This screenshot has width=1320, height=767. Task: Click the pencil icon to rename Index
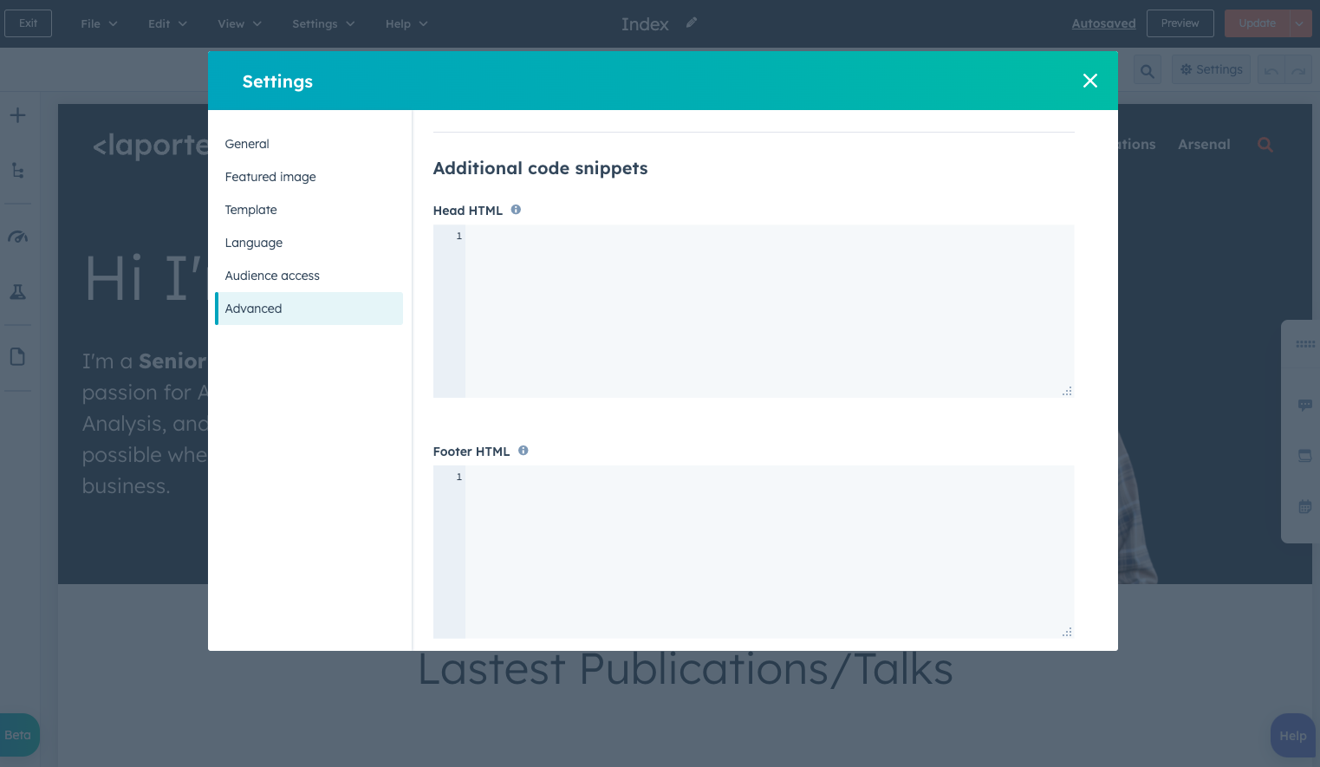click(x=691, y=23)
